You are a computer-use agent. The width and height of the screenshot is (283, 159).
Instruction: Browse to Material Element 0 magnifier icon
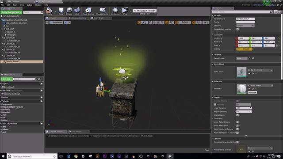pyautogui.click(x=252, y=89)
